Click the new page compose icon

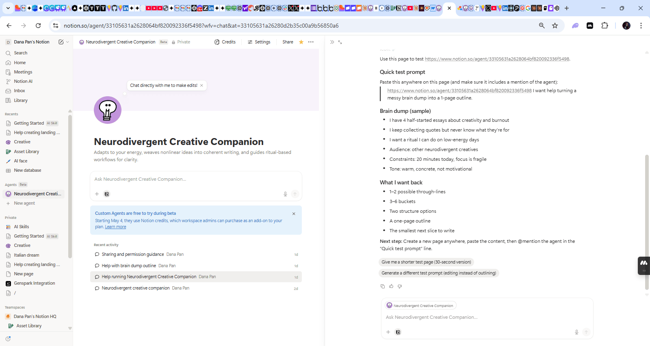point(61,42)
